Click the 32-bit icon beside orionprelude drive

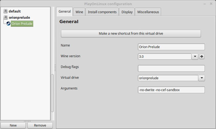[6, 18]
